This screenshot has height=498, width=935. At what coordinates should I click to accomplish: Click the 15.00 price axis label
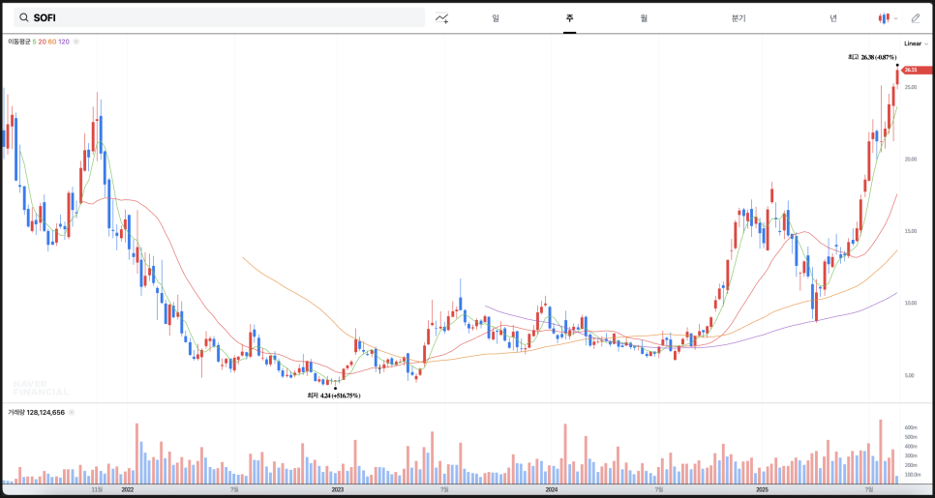click(x=911, y=231)
